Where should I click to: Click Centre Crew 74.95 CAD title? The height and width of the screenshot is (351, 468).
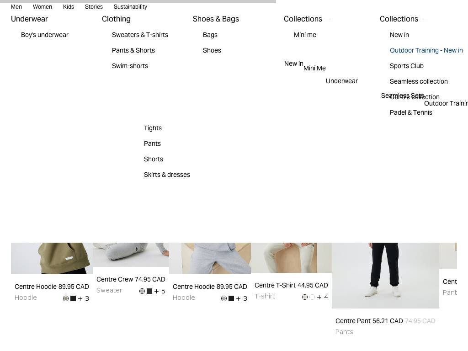point(131,279)
